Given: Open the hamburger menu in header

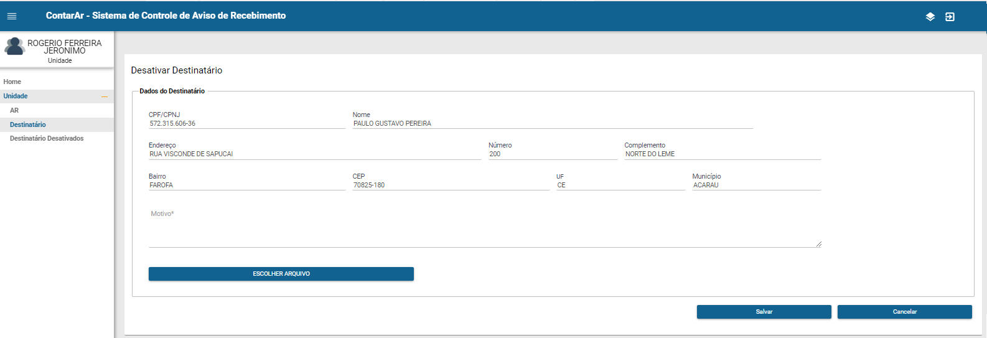Looking at the screenshot, I should pyautogui.click(x=12, y=16).
